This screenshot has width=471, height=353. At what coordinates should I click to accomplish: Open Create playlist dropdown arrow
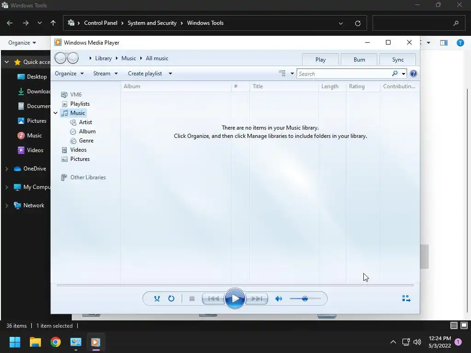point(170,74)
